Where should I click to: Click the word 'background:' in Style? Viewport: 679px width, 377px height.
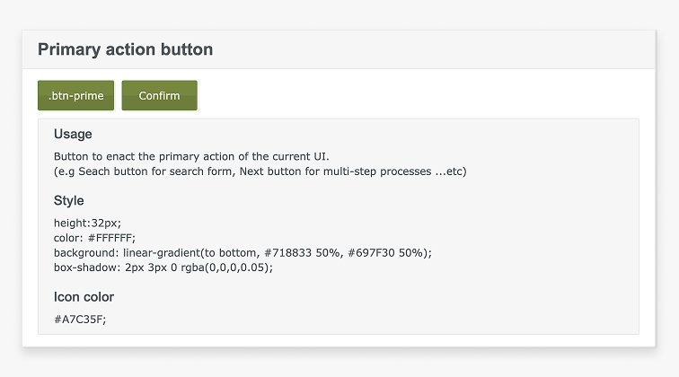pos(86,253)
